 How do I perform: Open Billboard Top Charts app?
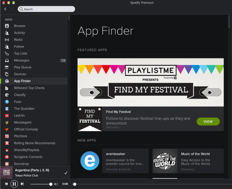pyautogui.click(x=29, y=88)
